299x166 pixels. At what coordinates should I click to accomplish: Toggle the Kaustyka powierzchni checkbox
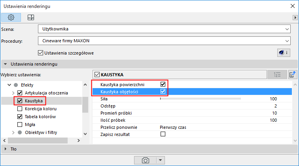tap(163, 85)
